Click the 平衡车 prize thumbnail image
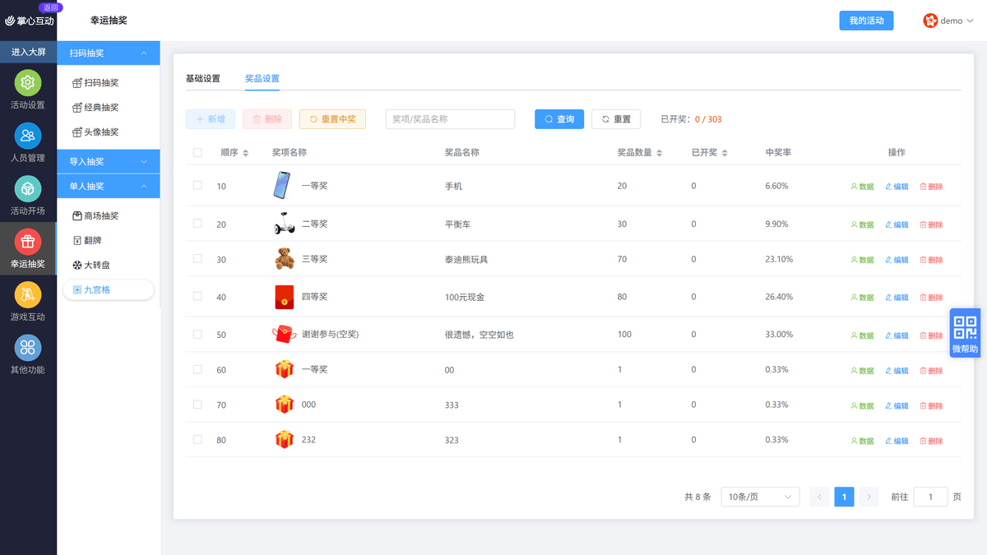Image resolution: width=987 pixels, height=555 pixels. (x=284, y=224)
